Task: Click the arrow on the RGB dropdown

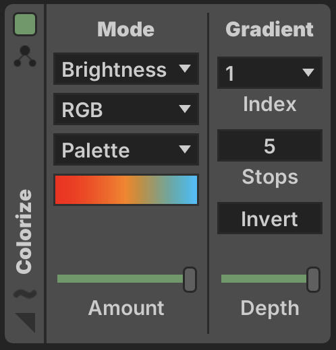Action: coord(185,109)
